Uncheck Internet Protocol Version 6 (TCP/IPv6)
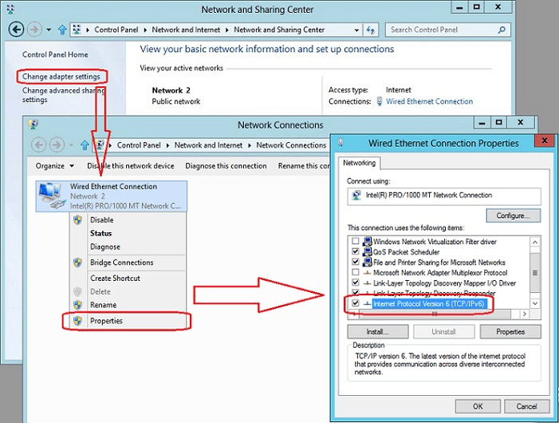The image size is (559, 423). 355,303
